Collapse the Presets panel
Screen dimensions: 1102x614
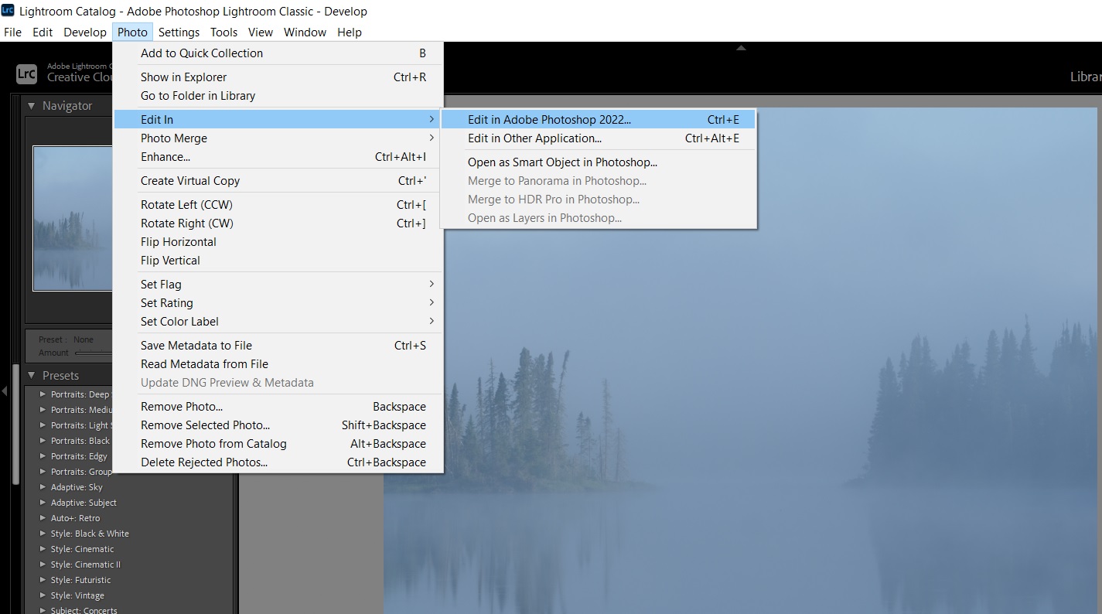coord(32,375)
